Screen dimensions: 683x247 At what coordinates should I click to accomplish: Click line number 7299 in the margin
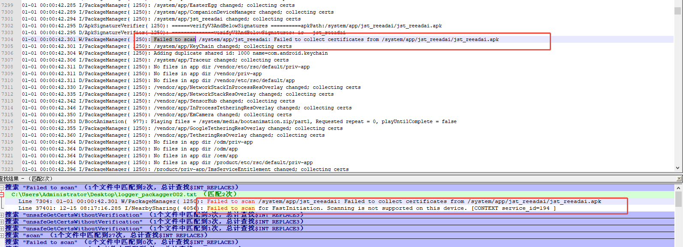point(7,5)
